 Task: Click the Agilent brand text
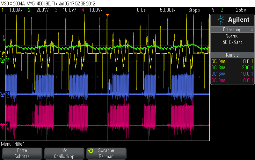(238, 20)
